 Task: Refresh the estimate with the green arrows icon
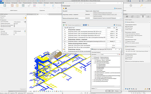tap(64, 25)
